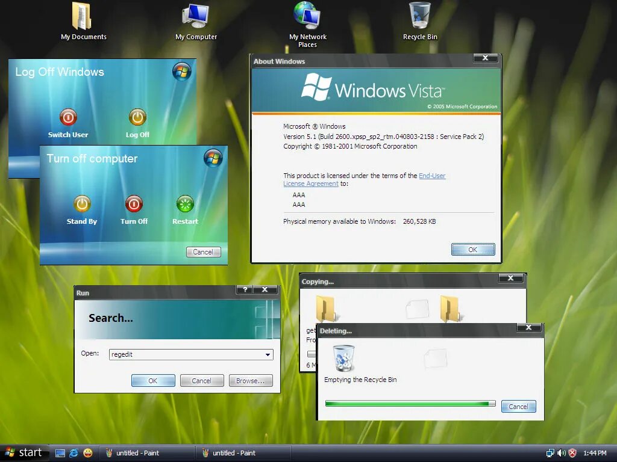The width and height of the screenshot is (617, 462).
Task: Open the Start menu
Action: pos(24,453)
